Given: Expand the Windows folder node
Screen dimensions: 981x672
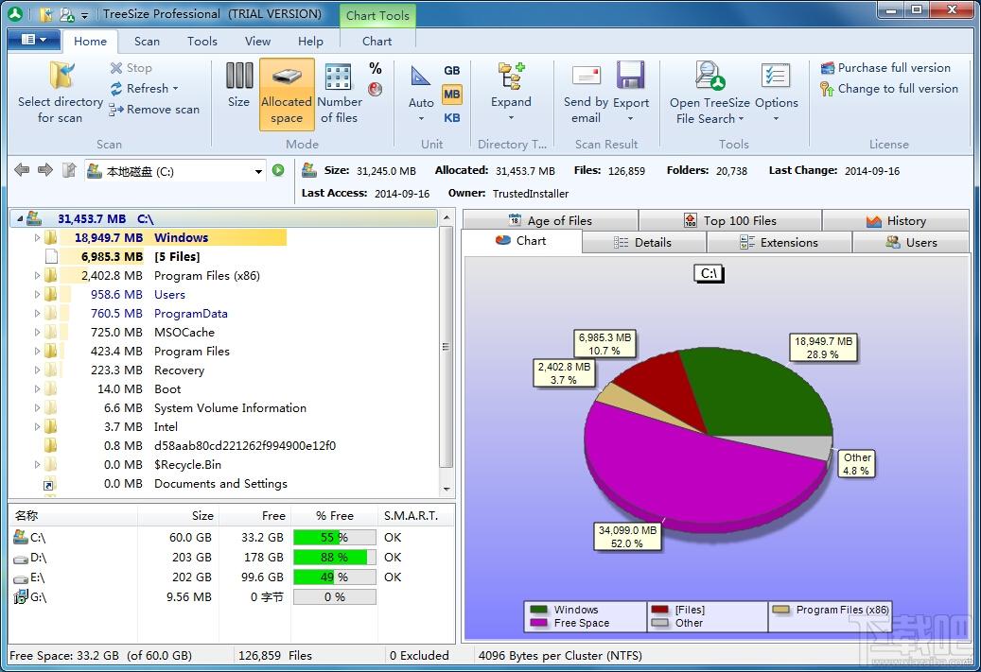Looking at the screenshot, I should click(37, 237).
